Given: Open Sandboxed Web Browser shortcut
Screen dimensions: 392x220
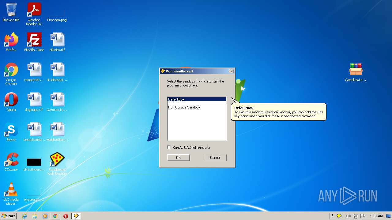Looking at the screenshot, I should click(57, 164).
